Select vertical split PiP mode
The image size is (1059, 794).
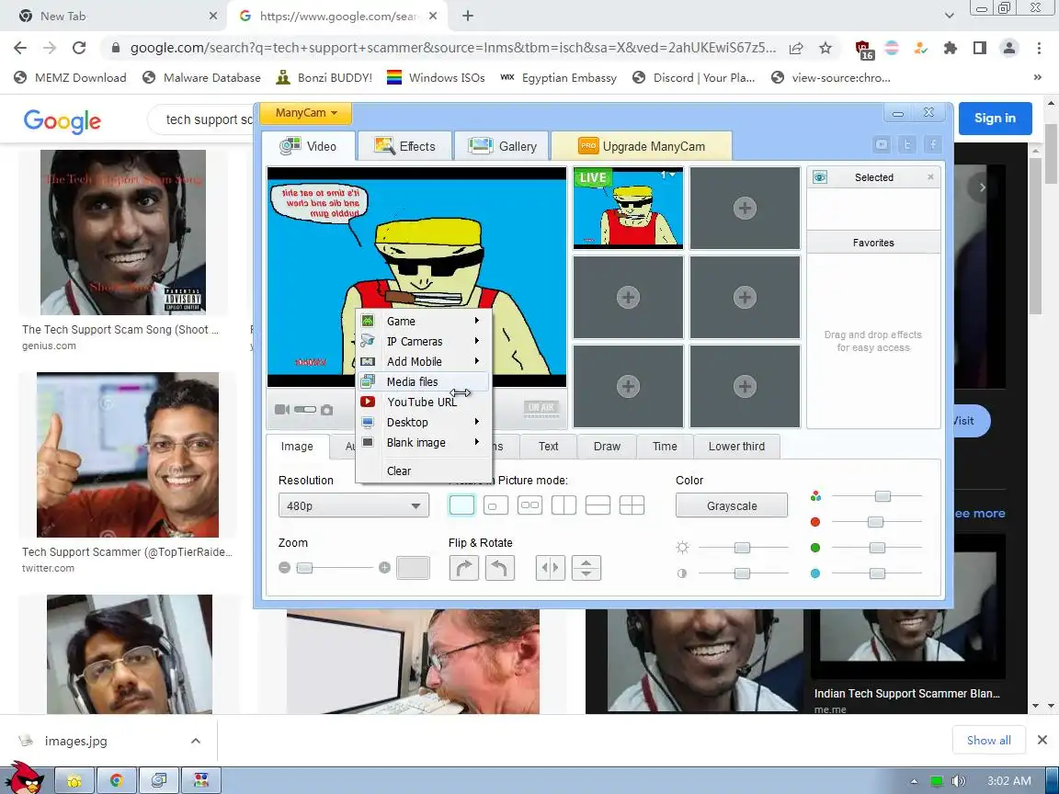(564, 505)
